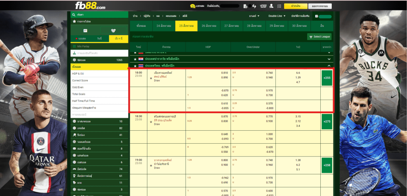
Task: Click 1x2 odds 1.38 in 19:00 match
Action: pyautogui.click(x=298, y=160)
